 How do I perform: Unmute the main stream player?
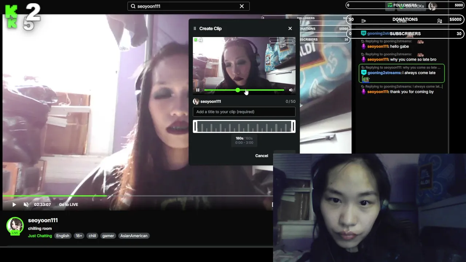tap(26, 205)
